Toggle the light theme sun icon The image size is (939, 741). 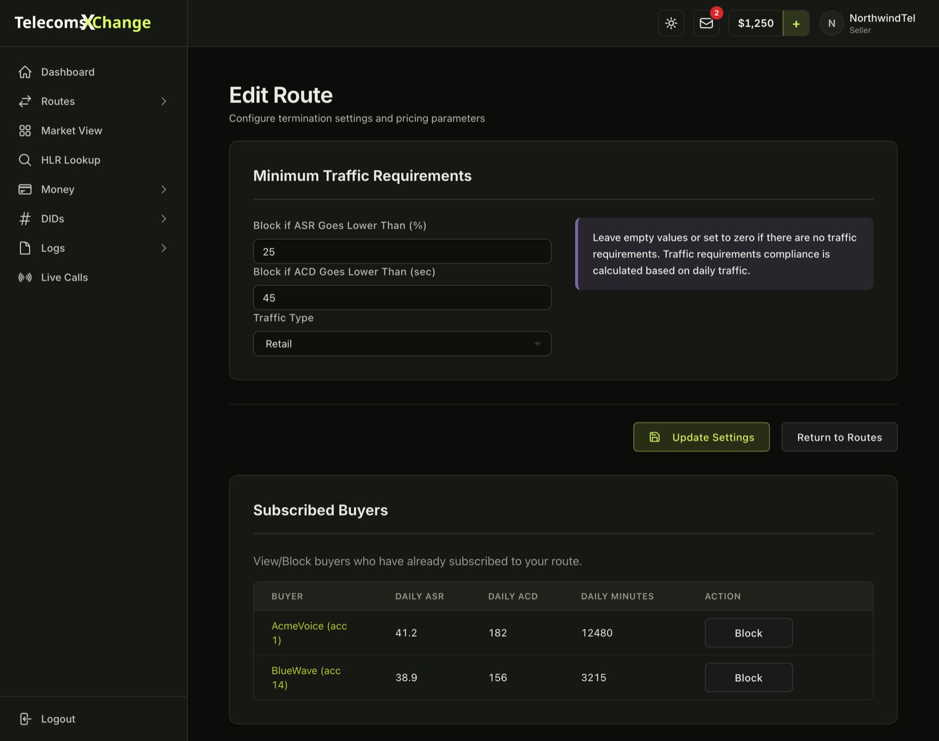[671, 23]
